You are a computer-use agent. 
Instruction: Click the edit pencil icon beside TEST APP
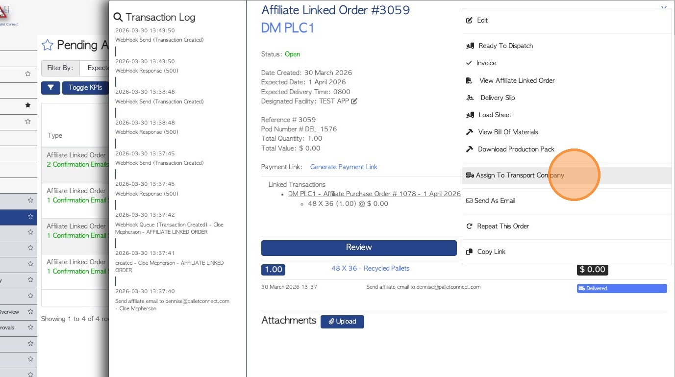coord(354,101)
